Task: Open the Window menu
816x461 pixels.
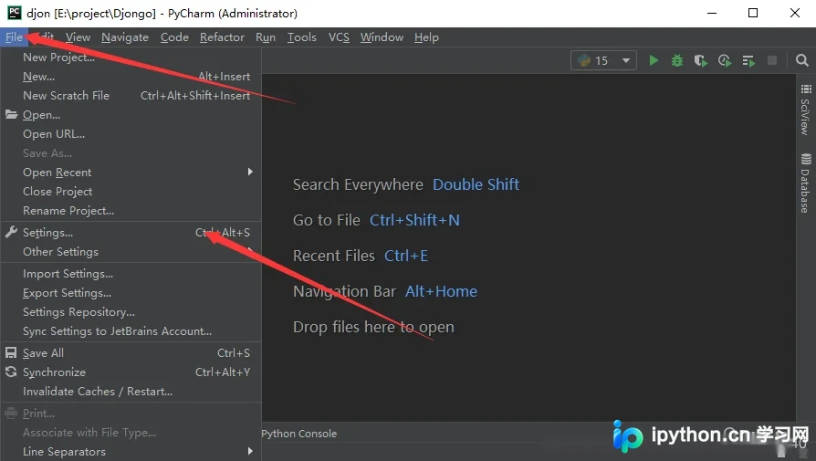Action: coord(382,37)
